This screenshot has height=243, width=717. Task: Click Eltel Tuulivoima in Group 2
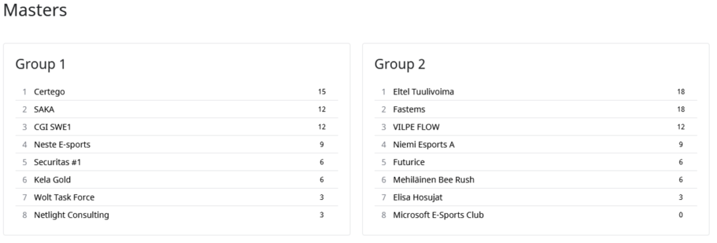click(423, 92)
